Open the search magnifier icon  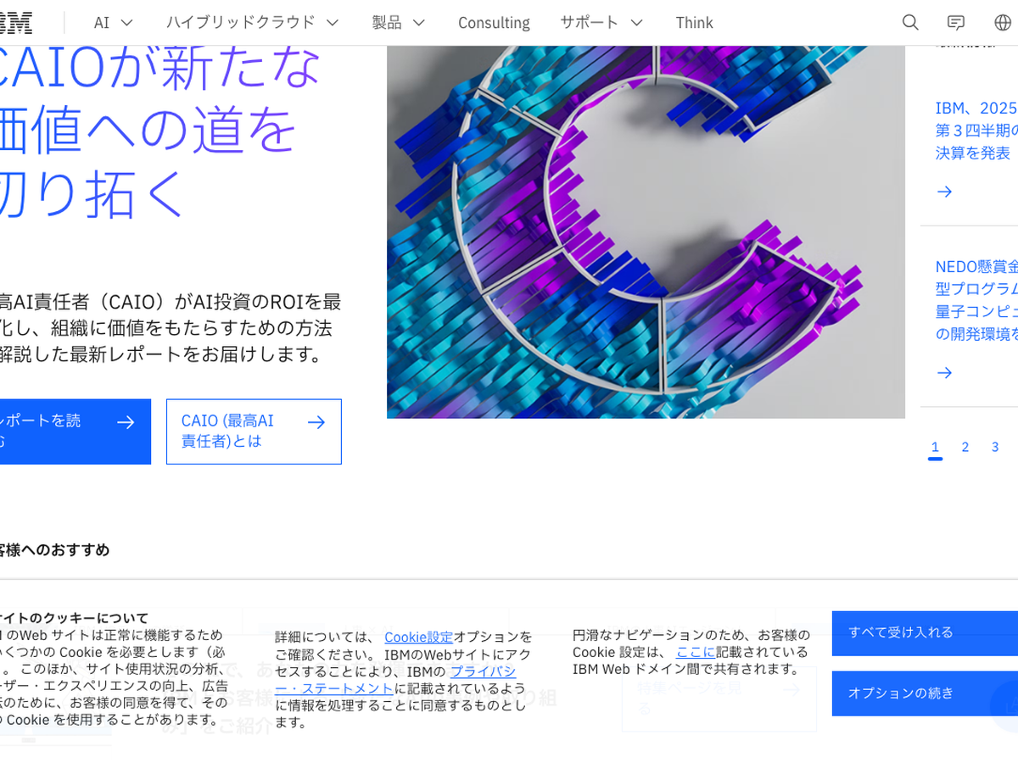910,23
